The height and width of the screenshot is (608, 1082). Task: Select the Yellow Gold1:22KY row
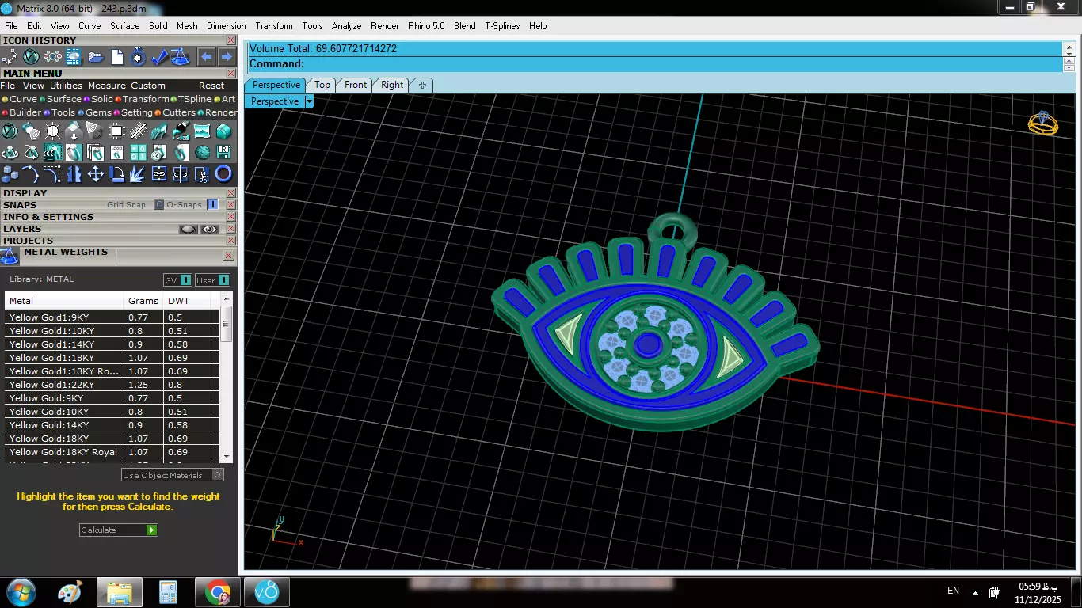(x=112, y=385)
